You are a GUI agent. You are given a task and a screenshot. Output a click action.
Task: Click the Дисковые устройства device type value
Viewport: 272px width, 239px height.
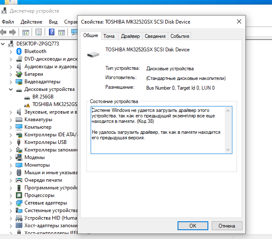(170, 69)
